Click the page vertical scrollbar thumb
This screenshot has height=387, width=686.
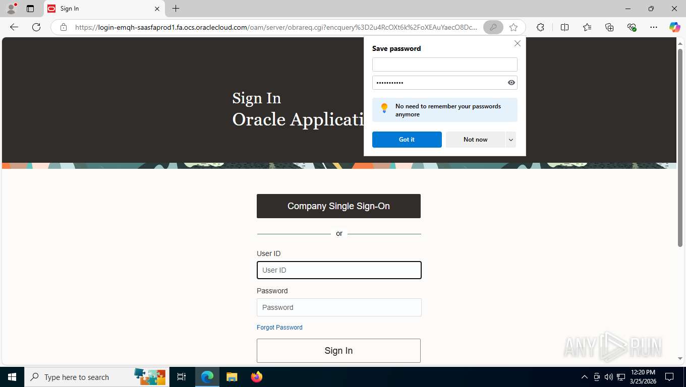click(x=680, y=148)
